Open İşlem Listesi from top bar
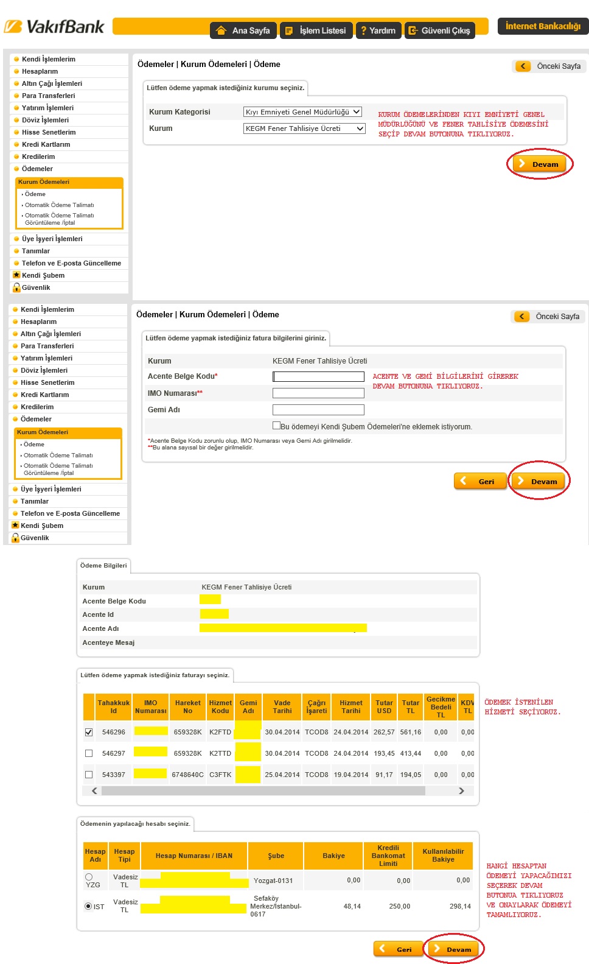 pos(289,30)
